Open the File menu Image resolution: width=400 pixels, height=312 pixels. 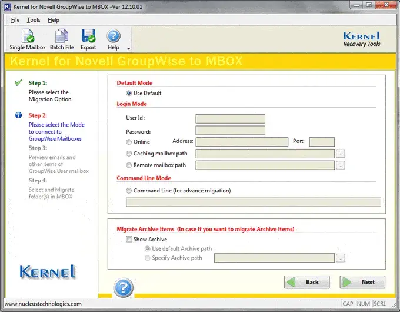(x=15, y=20)
